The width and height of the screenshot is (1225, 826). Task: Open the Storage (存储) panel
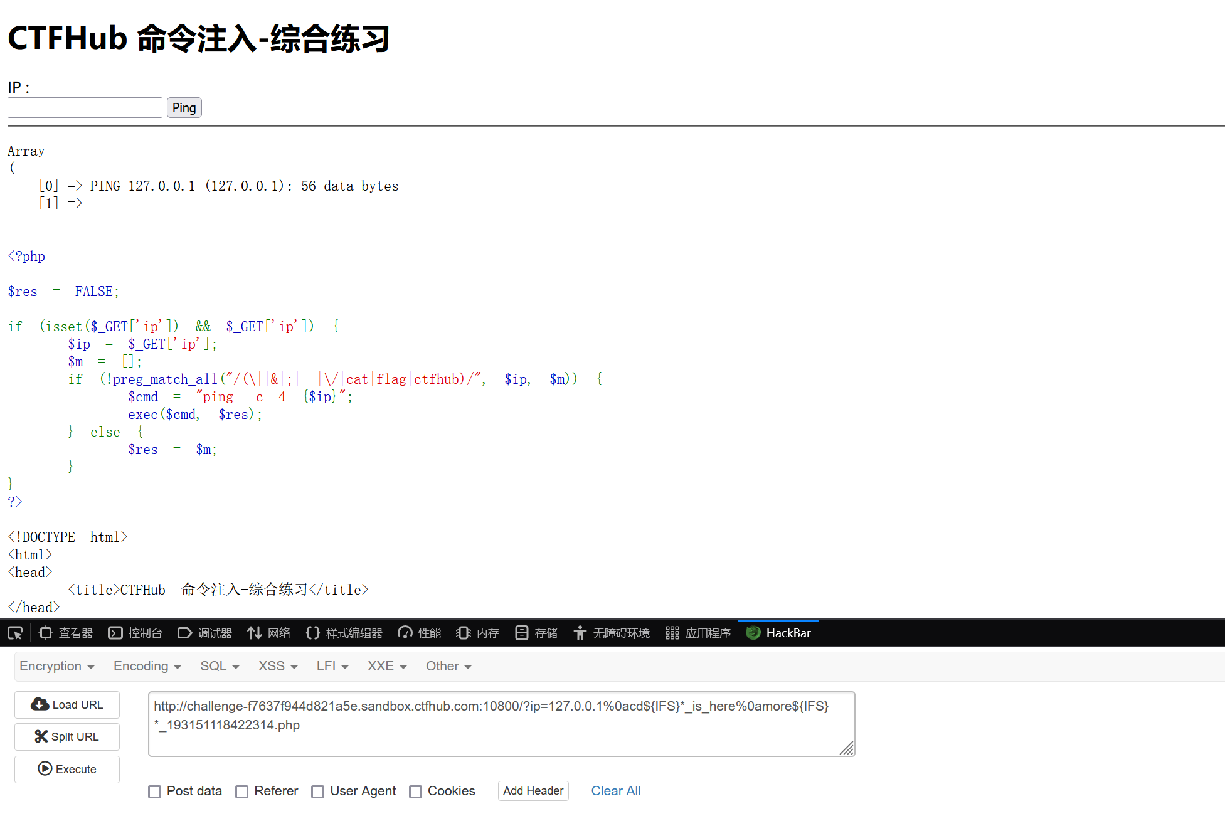[x=536, y=633]
